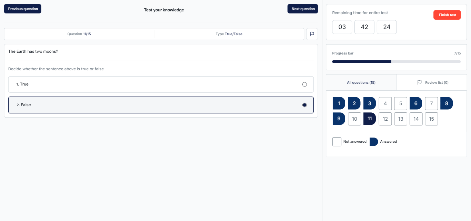The image size is (471, 221).
Task: Switch to the Review list tab
Action: pyautogui.click(x=432, y=82)
